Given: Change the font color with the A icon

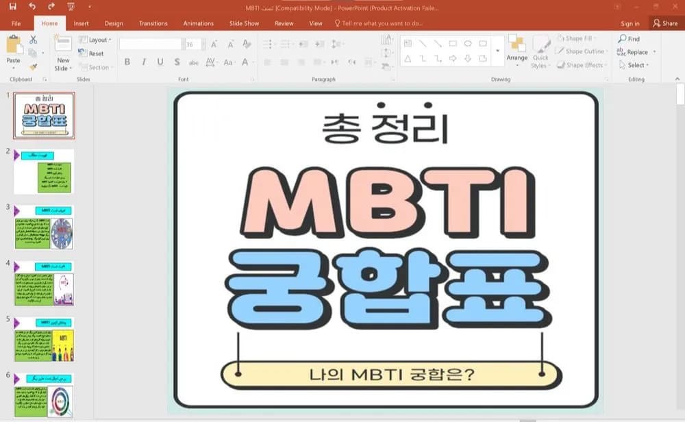Looking at the screenshot, I should 245,62.
